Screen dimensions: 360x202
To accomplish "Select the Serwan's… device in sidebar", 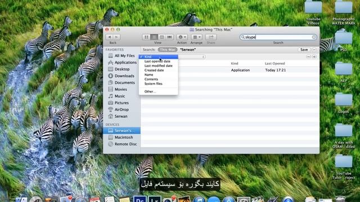I will tap(121, 131).
